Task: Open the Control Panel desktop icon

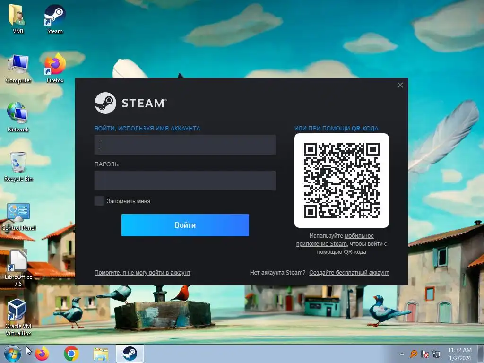Action: (x=18, y=216)
